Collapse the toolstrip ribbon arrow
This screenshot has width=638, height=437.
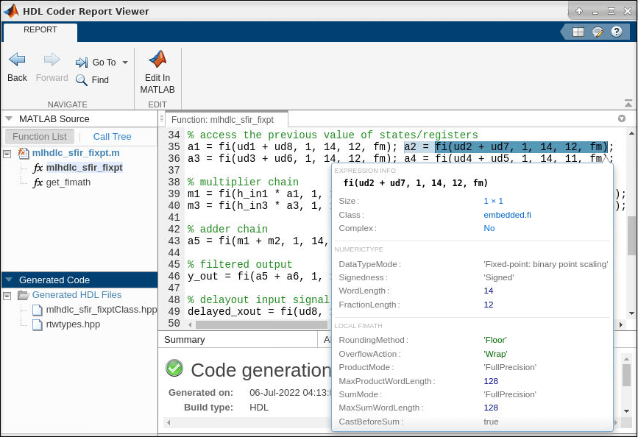628,104
